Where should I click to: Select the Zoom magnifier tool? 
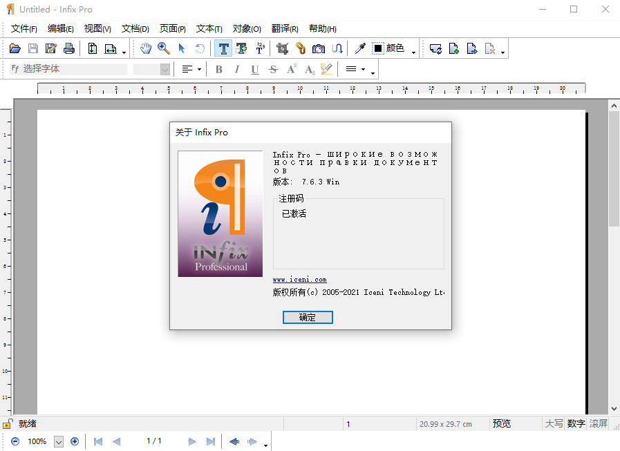pyautogui.click(x=164, y=48)
